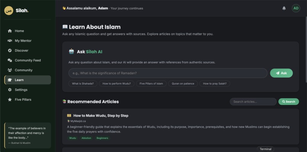This screenshot has width=307, height=152.
Task: Open the AD profile avatar
Action: click(296, 8)
